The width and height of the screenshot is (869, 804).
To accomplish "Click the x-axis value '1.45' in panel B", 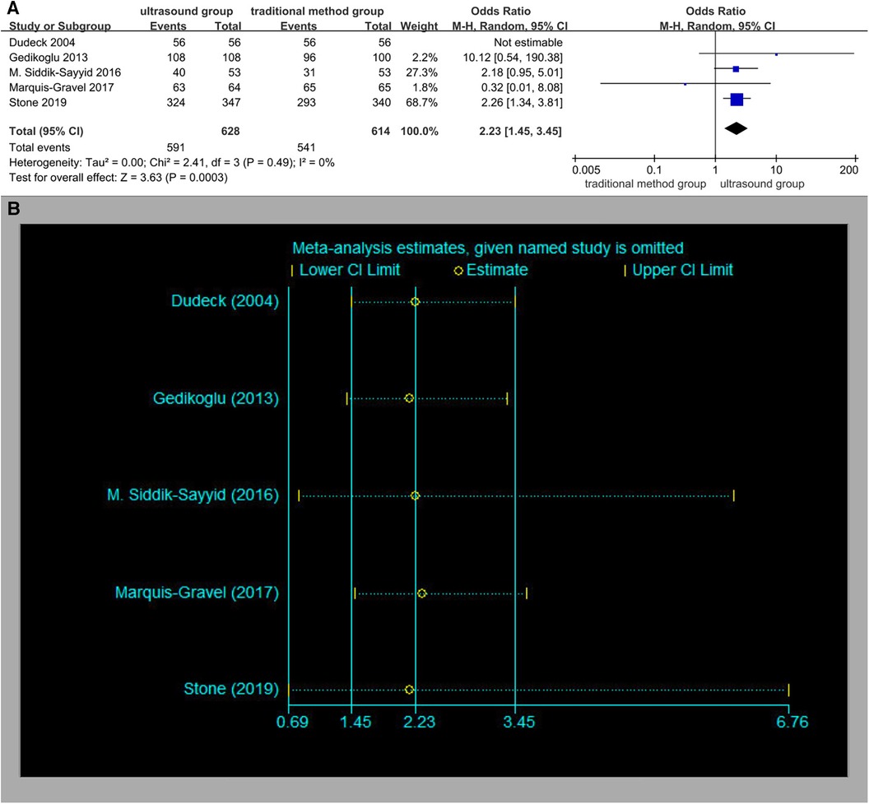I will 355,722.
